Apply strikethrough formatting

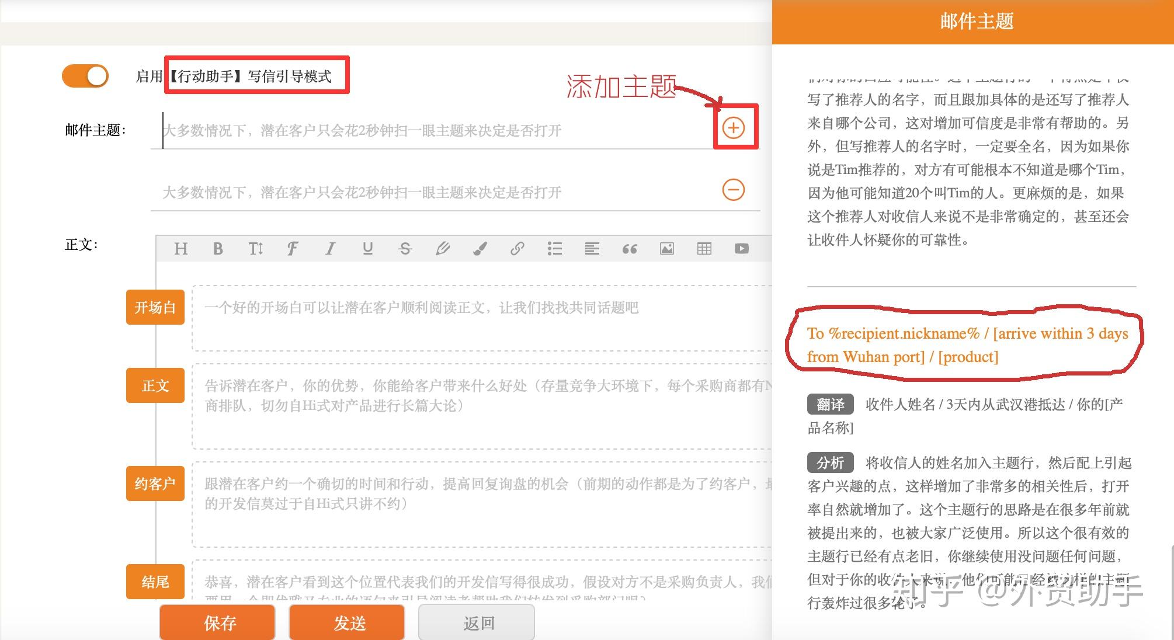pyautogui.click(x=405, y=249)
